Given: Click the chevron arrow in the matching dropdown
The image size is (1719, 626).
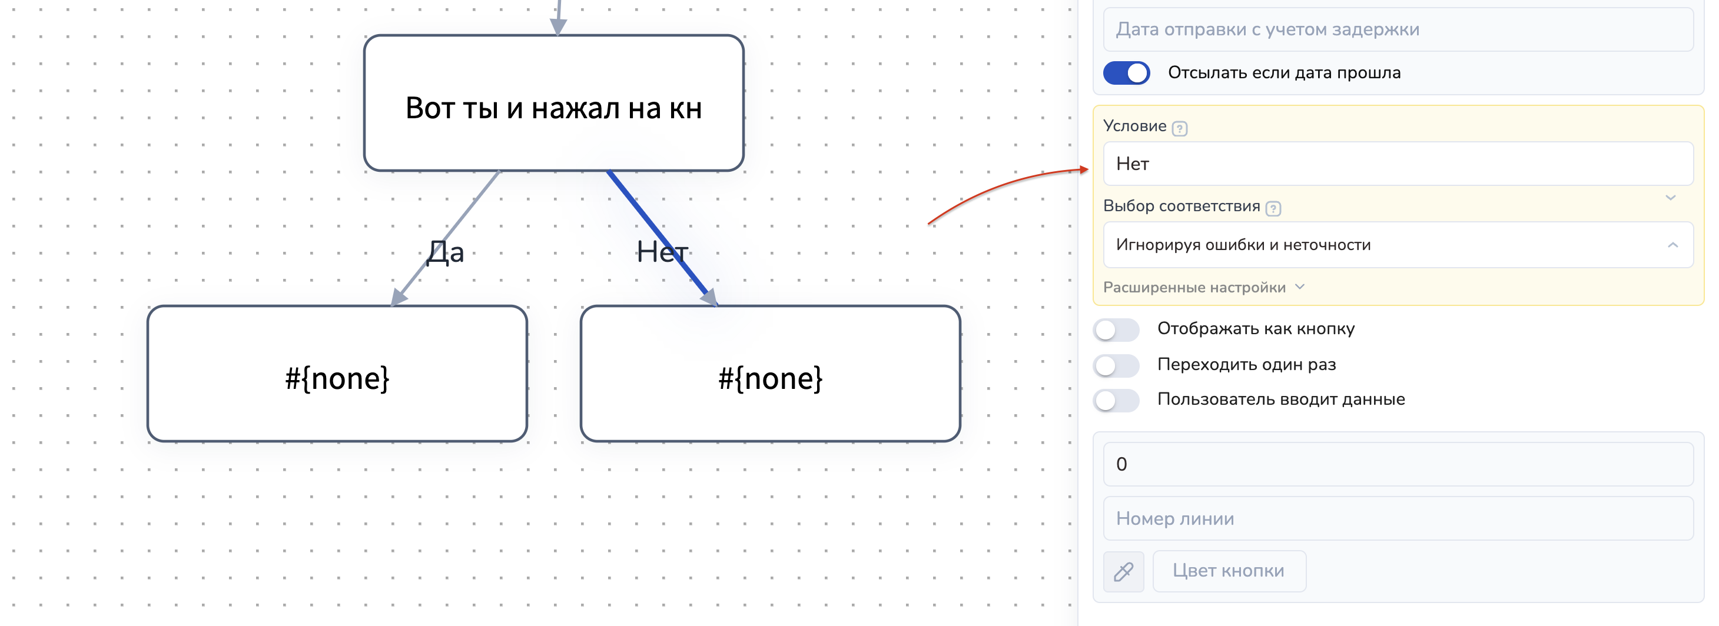Looking at the screenshot, I should [x=1672, y=245].
